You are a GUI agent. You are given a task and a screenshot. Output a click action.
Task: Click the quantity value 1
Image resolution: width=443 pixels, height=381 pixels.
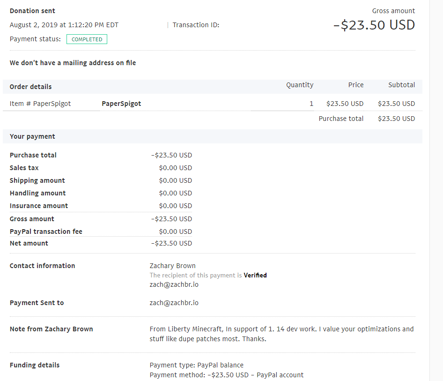[x=311, y=104]
